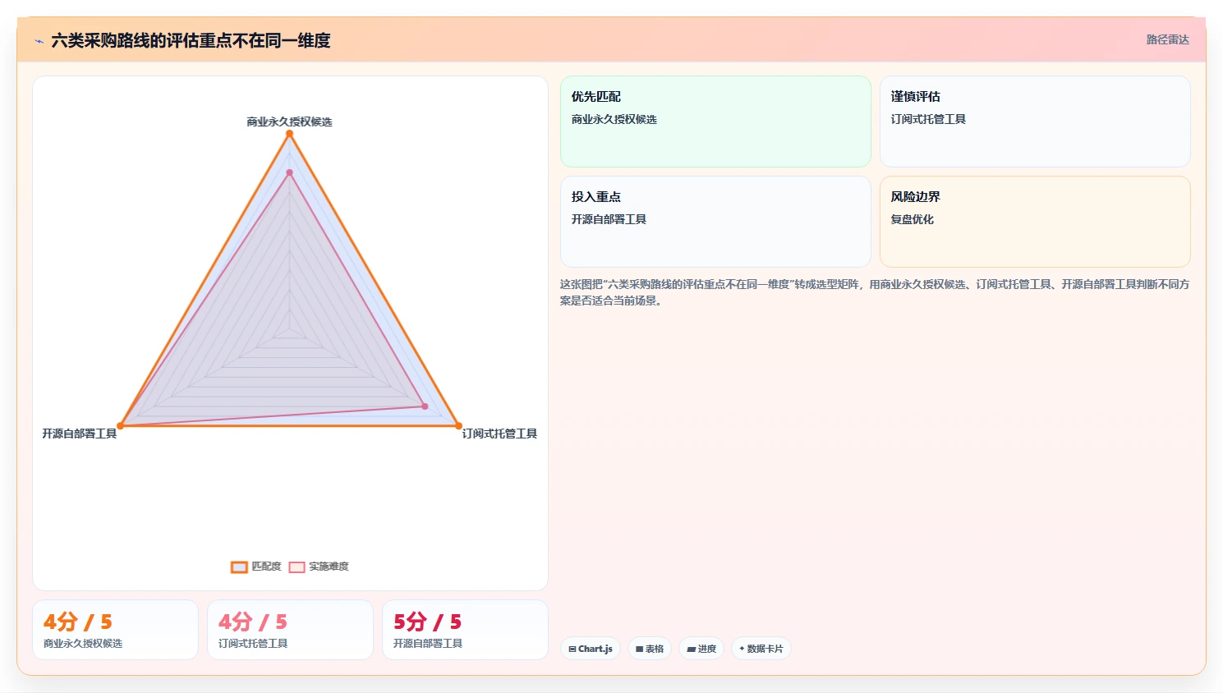This screenshot has width=1223, height=693.
Task: Click 商业永久授权候选 text in 优先匹配 card
Action: coord(614,119)
